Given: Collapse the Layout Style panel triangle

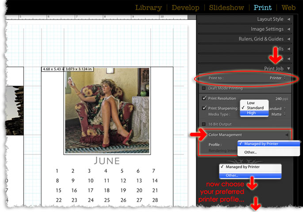Looking at the screenshot, I should tap(288, 19).
